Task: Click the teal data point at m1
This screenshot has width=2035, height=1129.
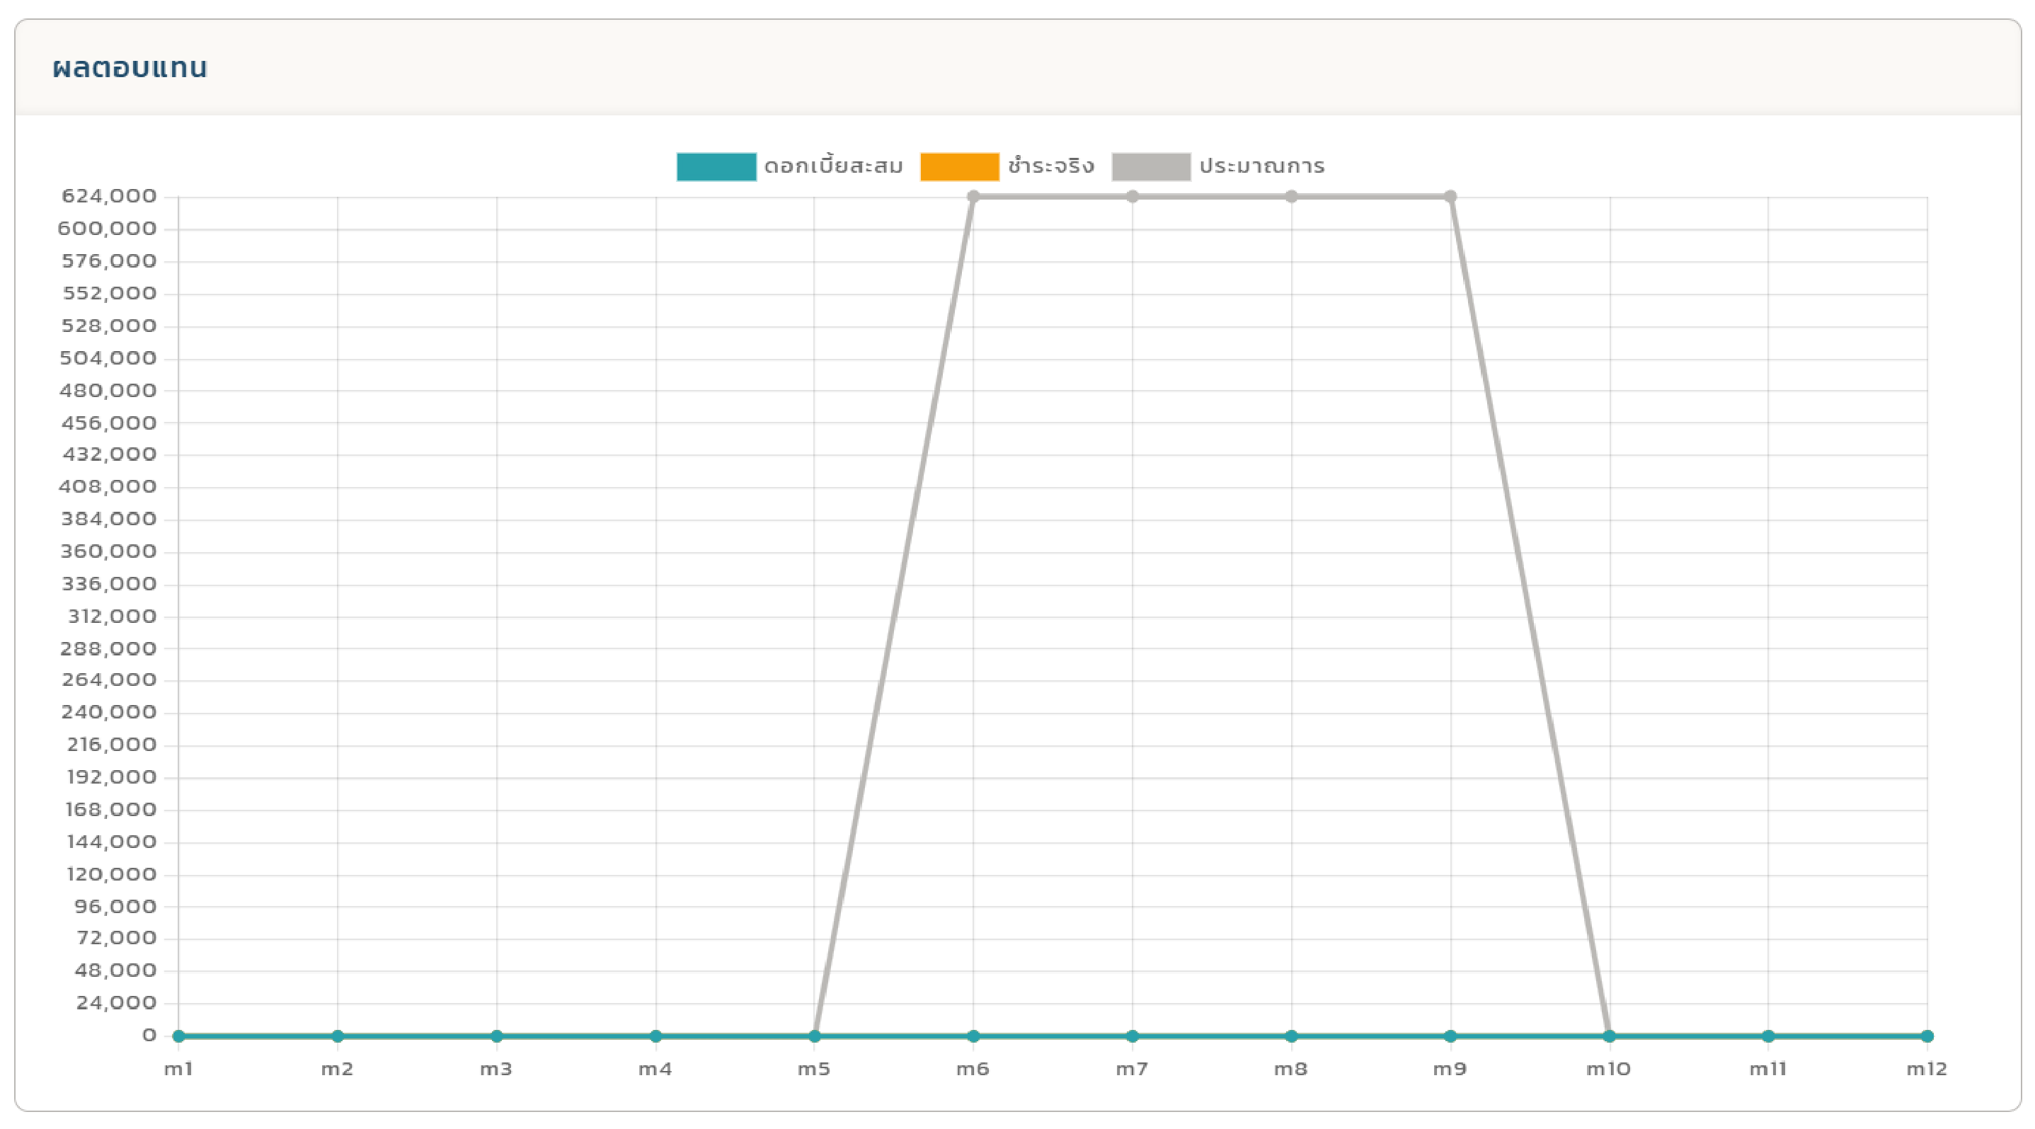Action: (178, 1036)
